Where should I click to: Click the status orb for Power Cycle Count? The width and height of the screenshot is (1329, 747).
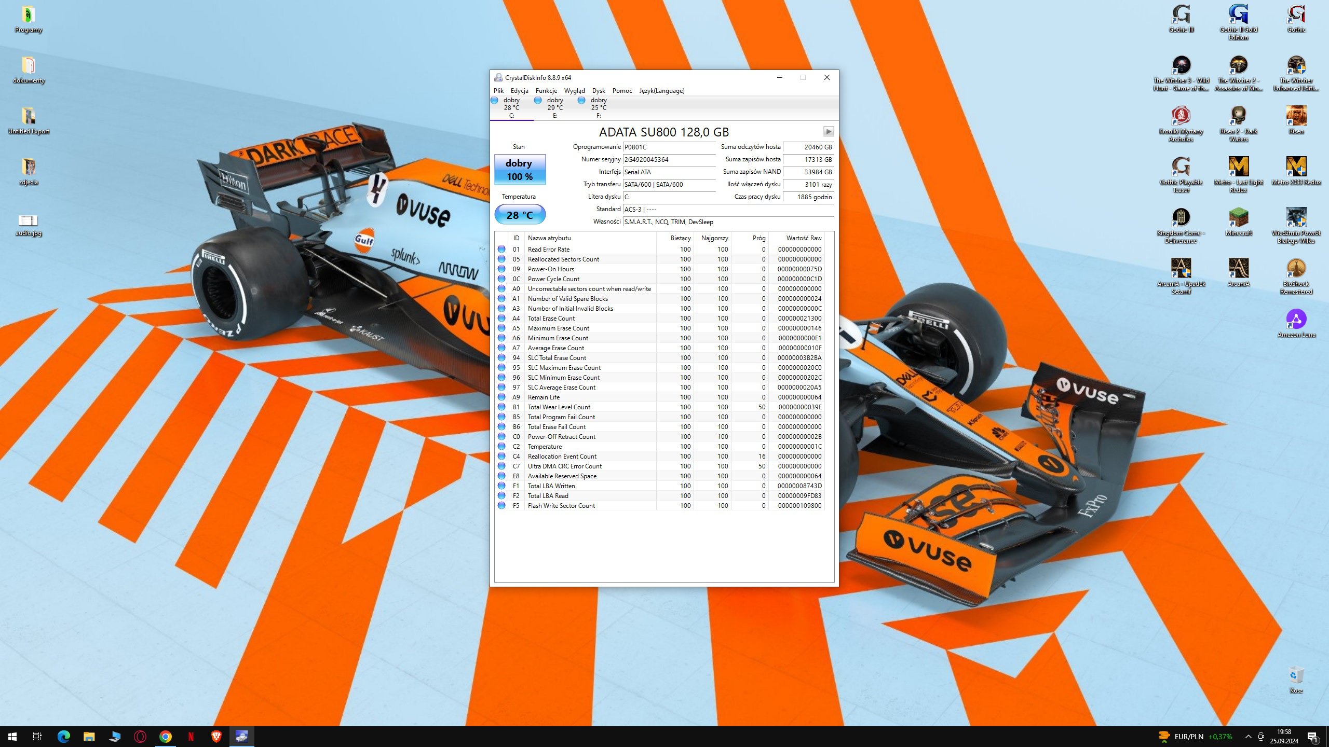pos(501,279)
